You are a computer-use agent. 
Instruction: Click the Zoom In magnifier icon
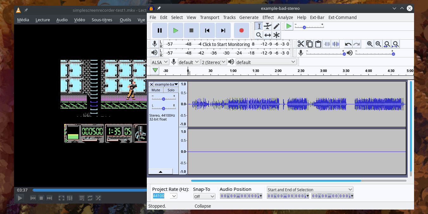click(370, 44)
